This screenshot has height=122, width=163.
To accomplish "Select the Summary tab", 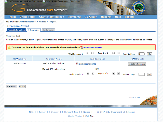I will coord(34,30).
